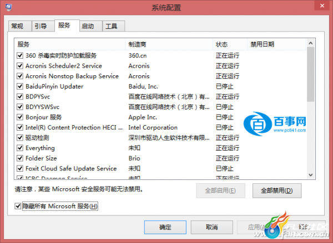Screen dimensions: 333x243
Task: Click the 全部禁用(D) button
Action: point(277,190)
